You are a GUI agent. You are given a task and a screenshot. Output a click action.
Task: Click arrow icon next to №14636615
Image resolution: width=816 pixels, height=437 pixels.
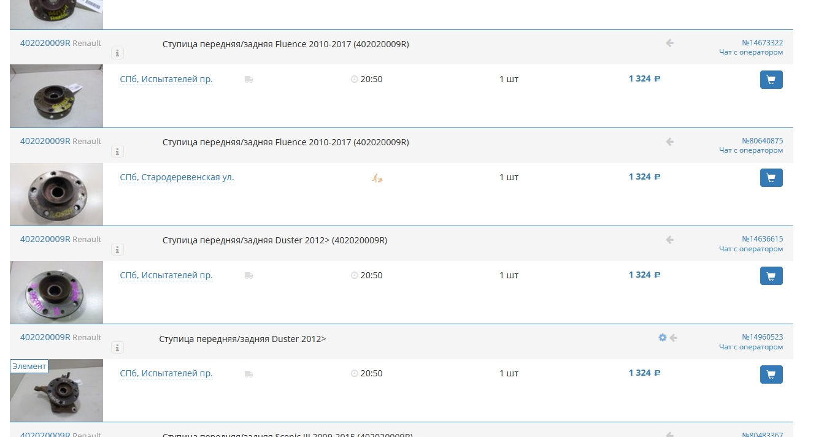coord(670,240)
